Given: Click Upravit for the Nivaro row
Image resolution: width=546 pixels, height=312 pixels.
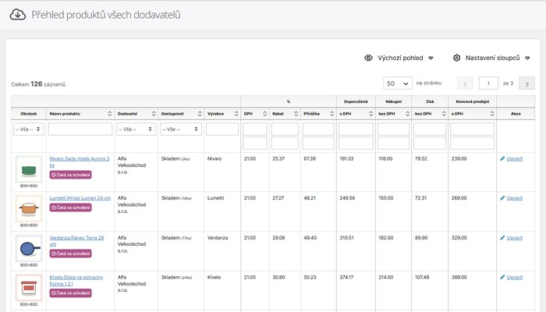Looking at the screenshot, I should point(515,159).
